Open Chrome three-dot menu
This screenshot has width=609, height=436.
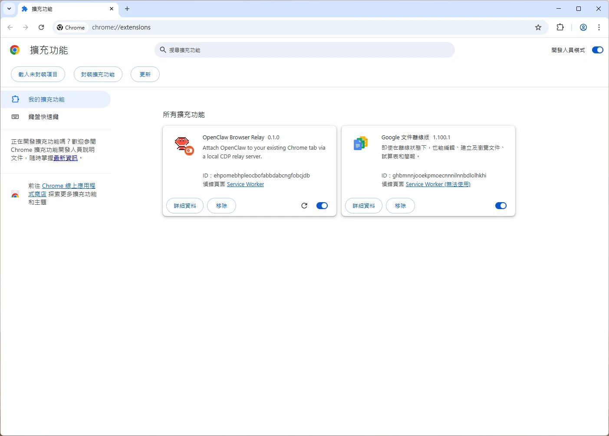[x=599, y=27]
